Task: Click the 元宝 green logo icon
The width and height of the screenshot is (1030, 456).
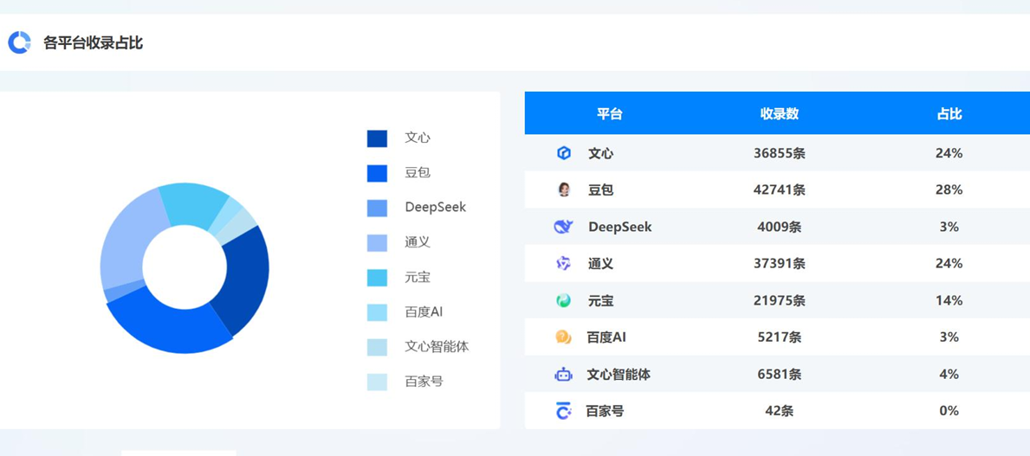Action: [564, 300]
